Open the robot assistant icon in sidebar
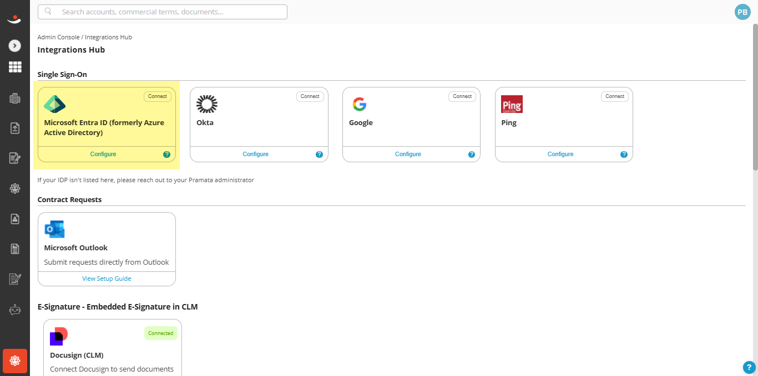Viewport: 758px width, 376px height. (15, 310)
